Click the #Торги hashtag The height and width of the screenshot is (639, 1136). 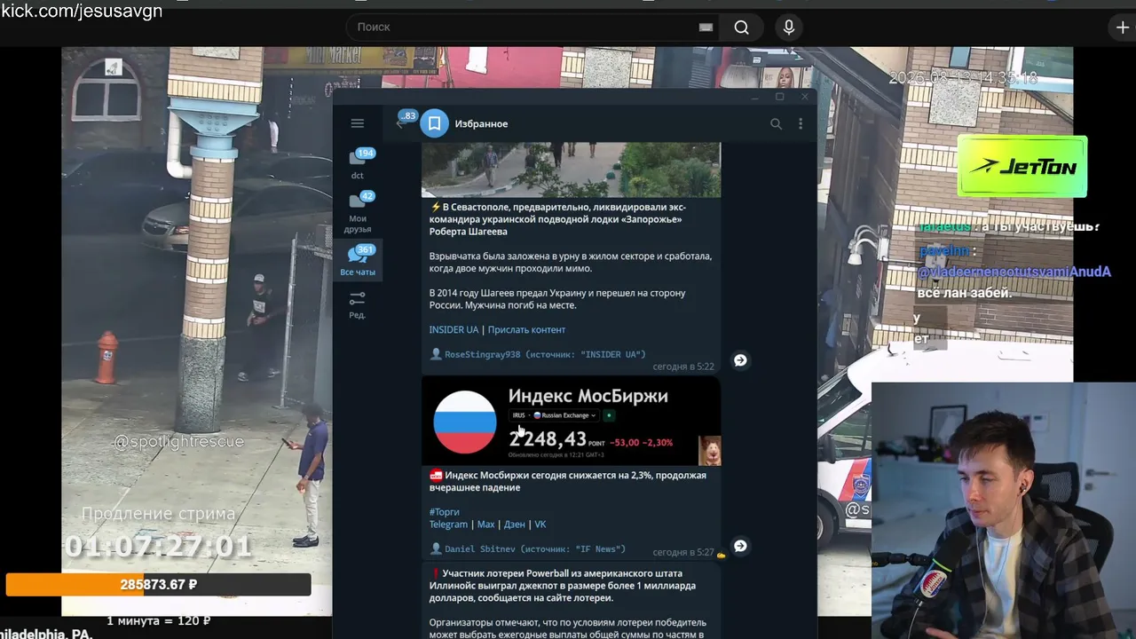pyautogui.click(x=445, y=512)
